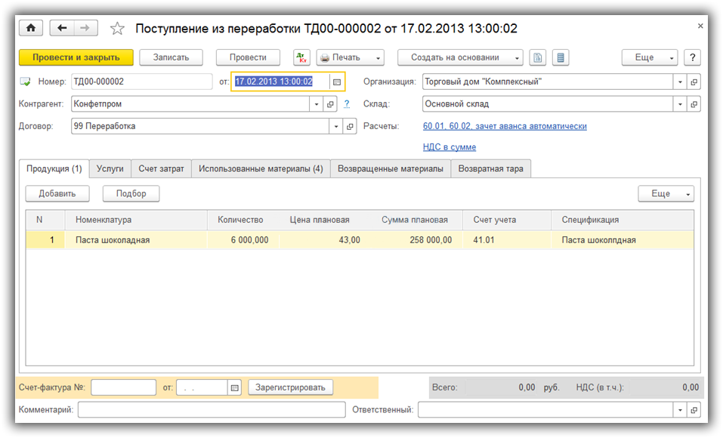The image size is (723, 438).
Task: Open calendar for Счет-фактура date
Action: [x=234, y=387]
